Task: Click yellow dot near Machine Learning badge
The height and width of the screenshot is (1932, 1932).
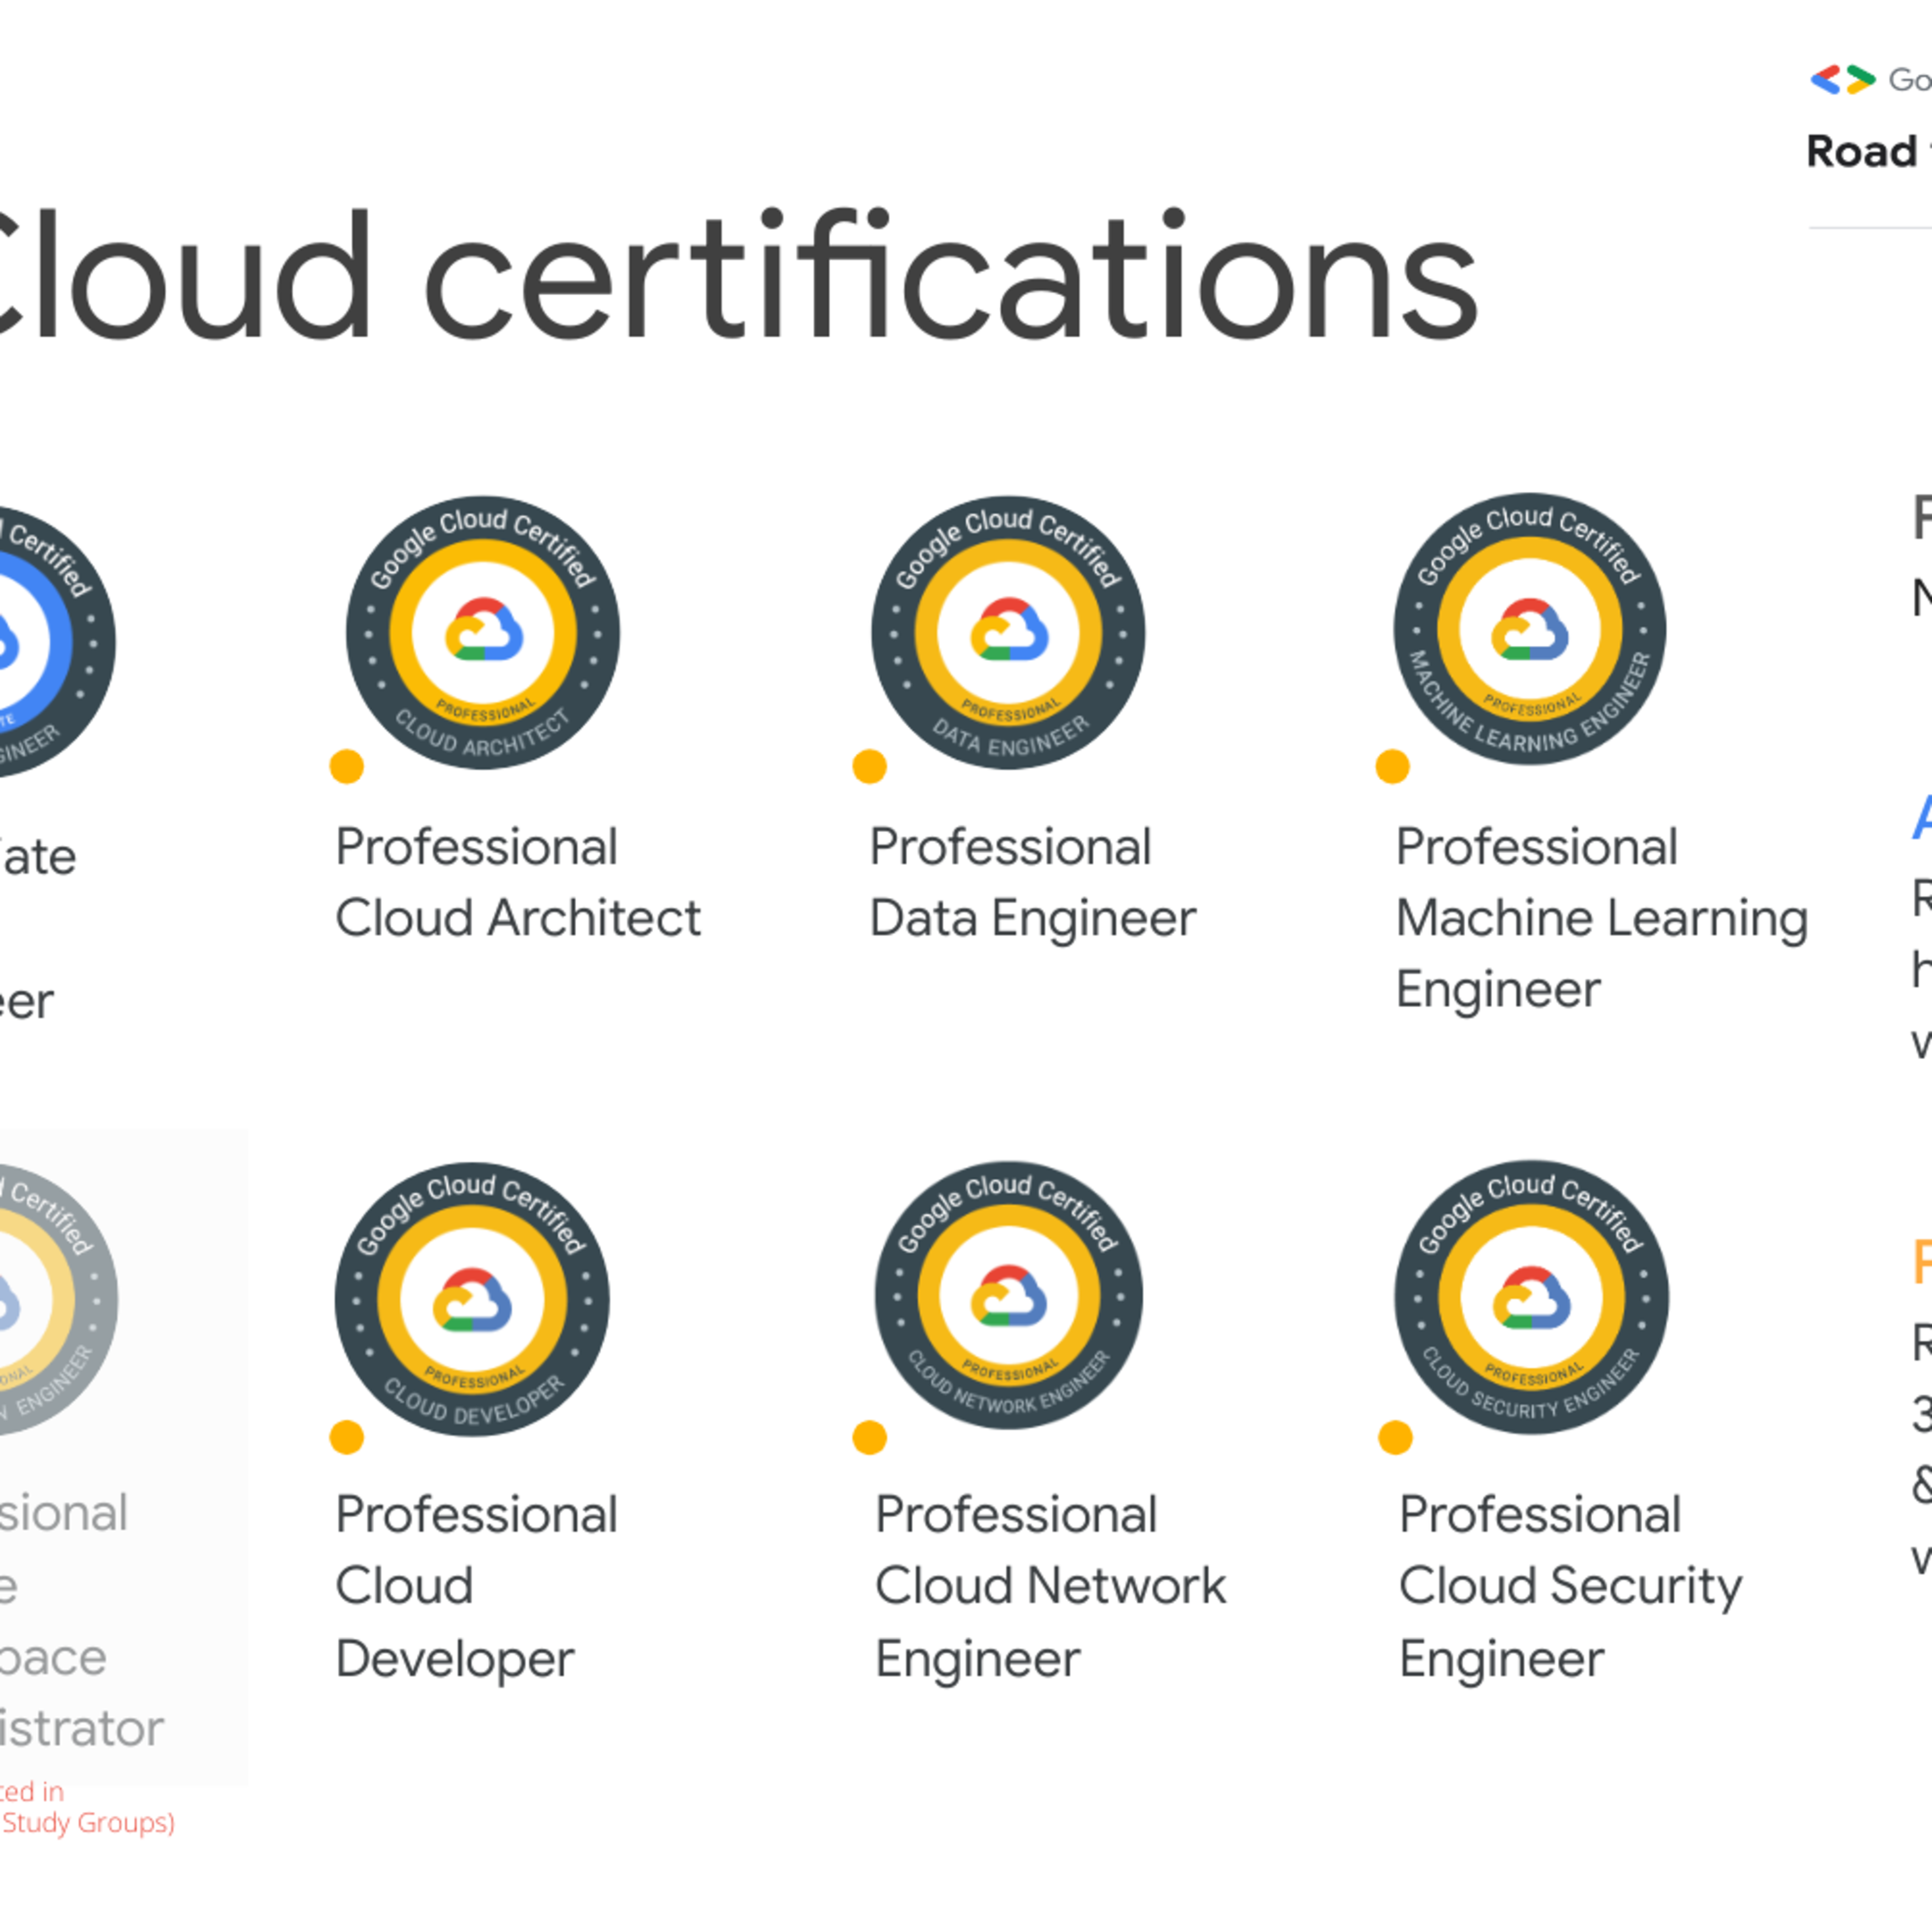Action: pyautogui.click(x=1392, y=767)
